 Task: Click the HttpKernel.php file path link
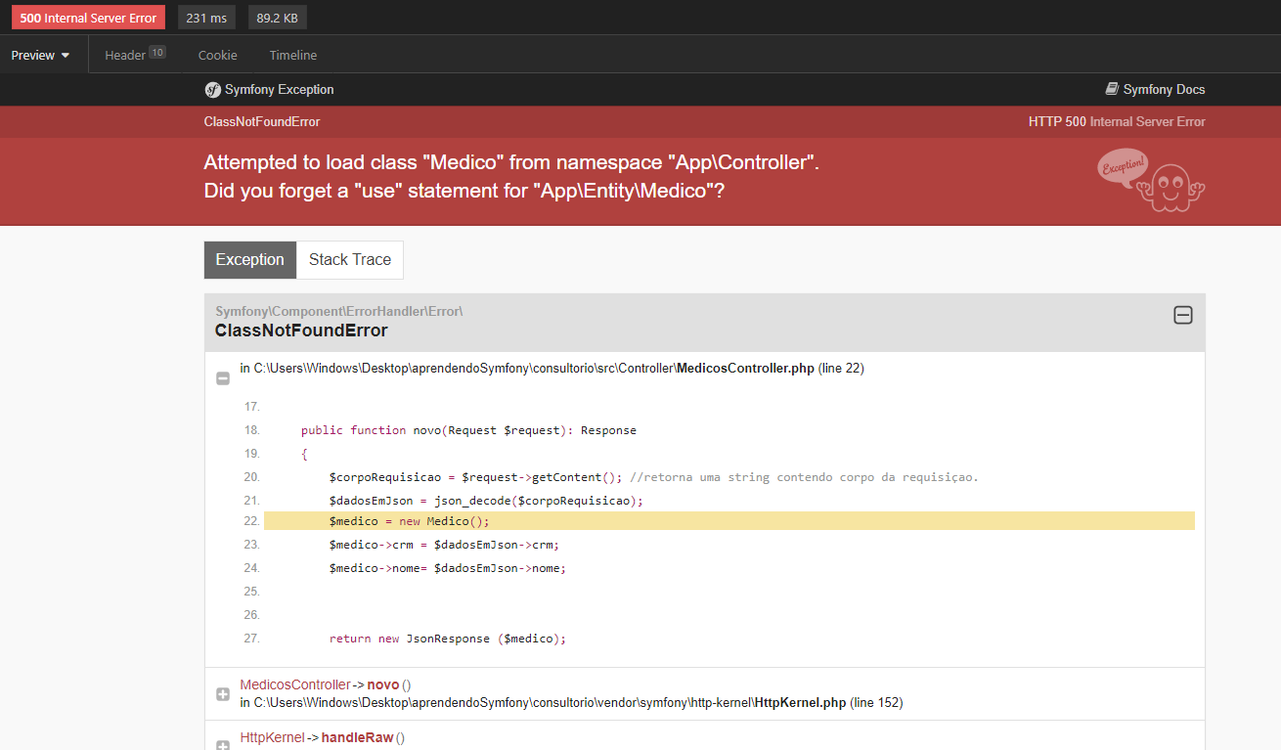551,703
